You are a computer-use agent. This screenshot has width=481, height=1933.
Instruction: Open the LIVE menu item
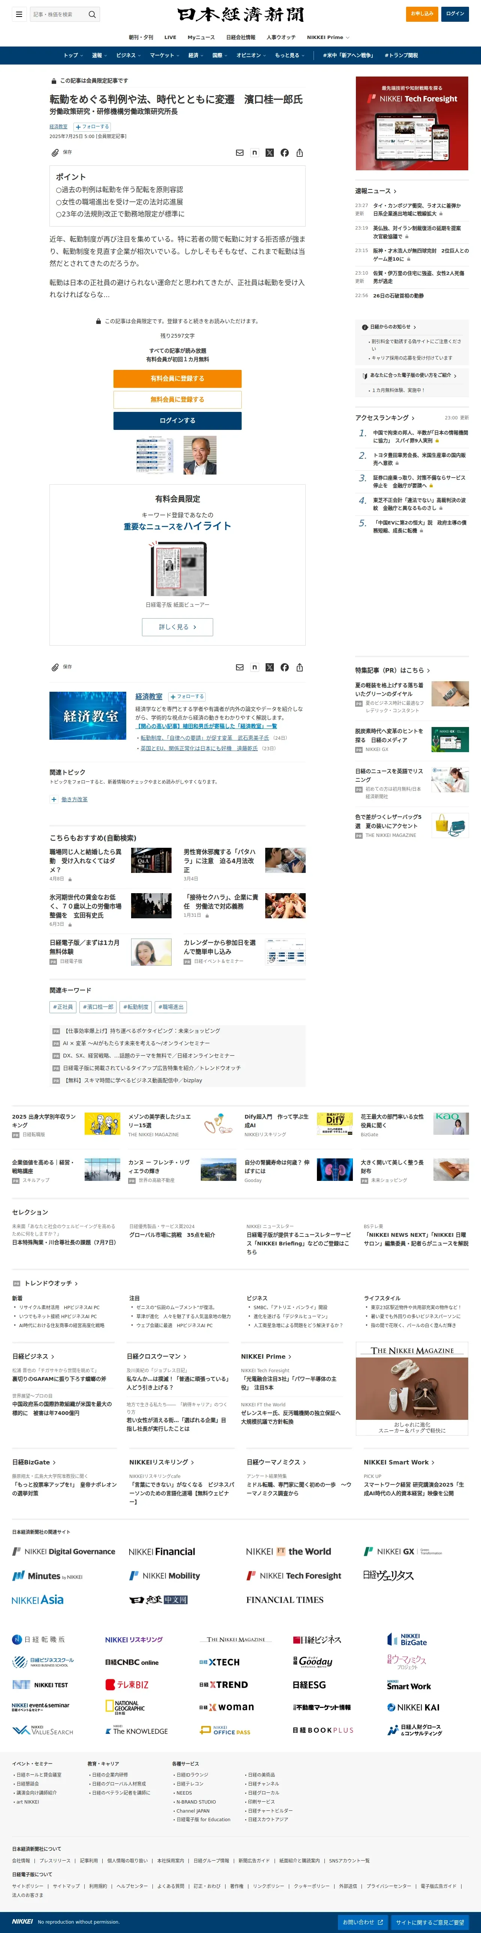click(170, 37)
